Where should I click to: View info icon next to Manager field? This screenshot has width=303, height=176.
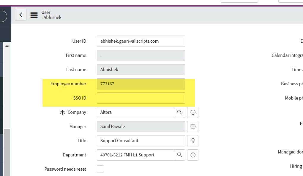192,127
